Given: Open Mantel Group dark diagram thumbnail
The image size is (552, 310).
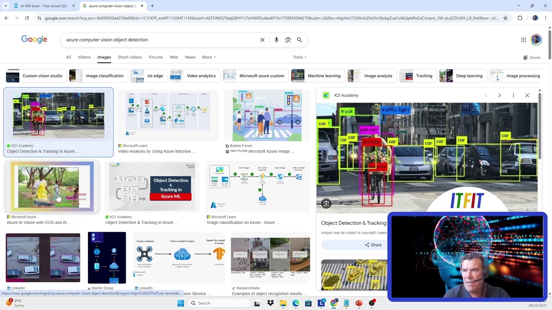Looking at the screenshot, I should tap(107, 257).
